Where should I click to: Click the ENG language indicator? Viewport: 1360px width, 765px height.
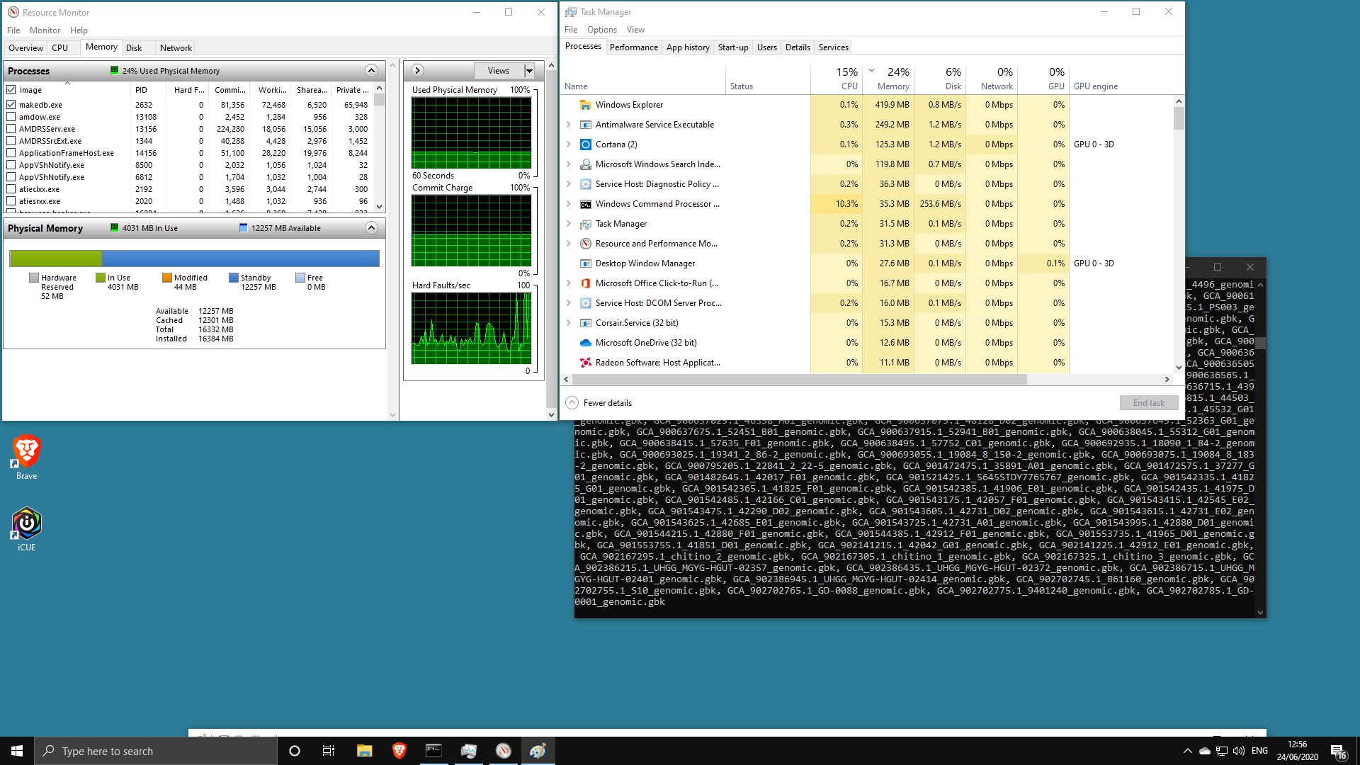tap(1259, 751)
